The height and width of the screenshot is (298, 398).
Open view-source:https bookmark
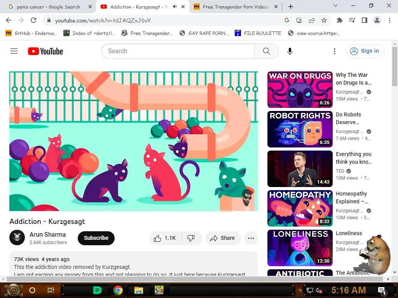[x=314, y=33]
